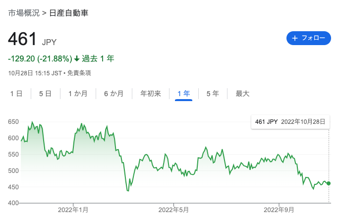Image resolution: width=339 pixels, height=222 pixels.
Task: Click the 450 y-axis label
Action: coord(13,187)
